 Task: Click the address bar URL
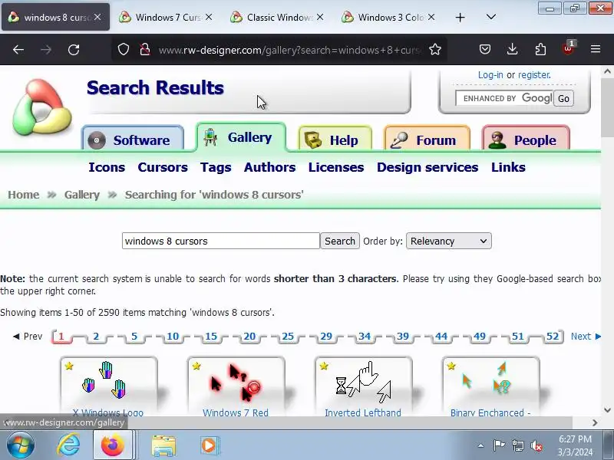[290, 50]
